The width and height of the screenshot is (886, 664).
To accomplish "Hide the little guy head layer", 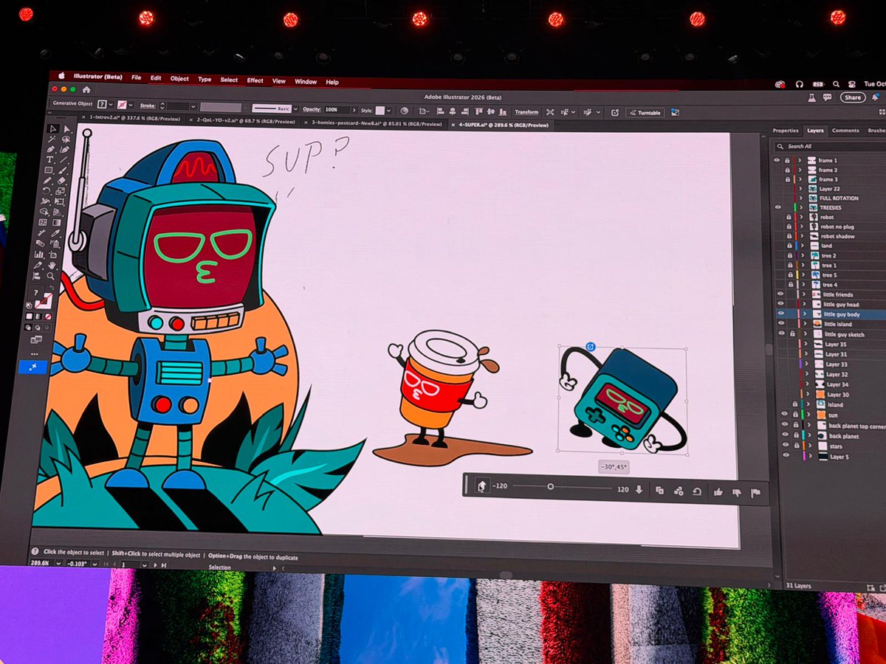I will [780, 303].
